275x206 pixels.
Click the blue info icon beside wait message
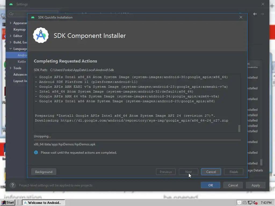click(36, 152)
